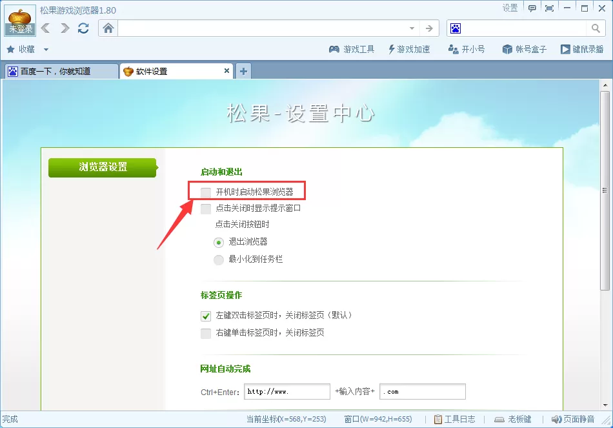The height and width of the screenshot is (428, 613).
Task: Open 游戏工具 gamepad toolbar item
Action: pyautogui.click(x=351, y=49)
